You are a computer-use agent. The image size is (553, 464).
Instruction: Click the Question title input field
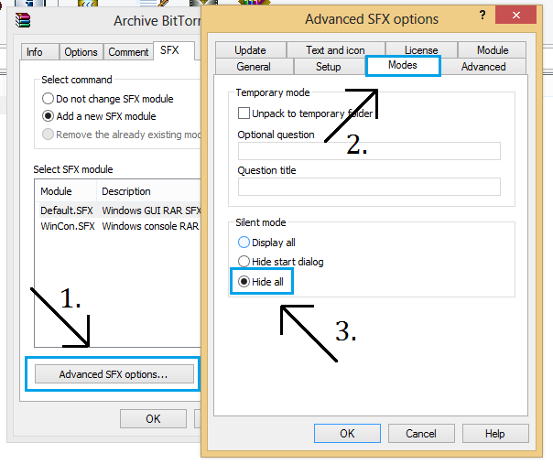(x=369, y=187)
